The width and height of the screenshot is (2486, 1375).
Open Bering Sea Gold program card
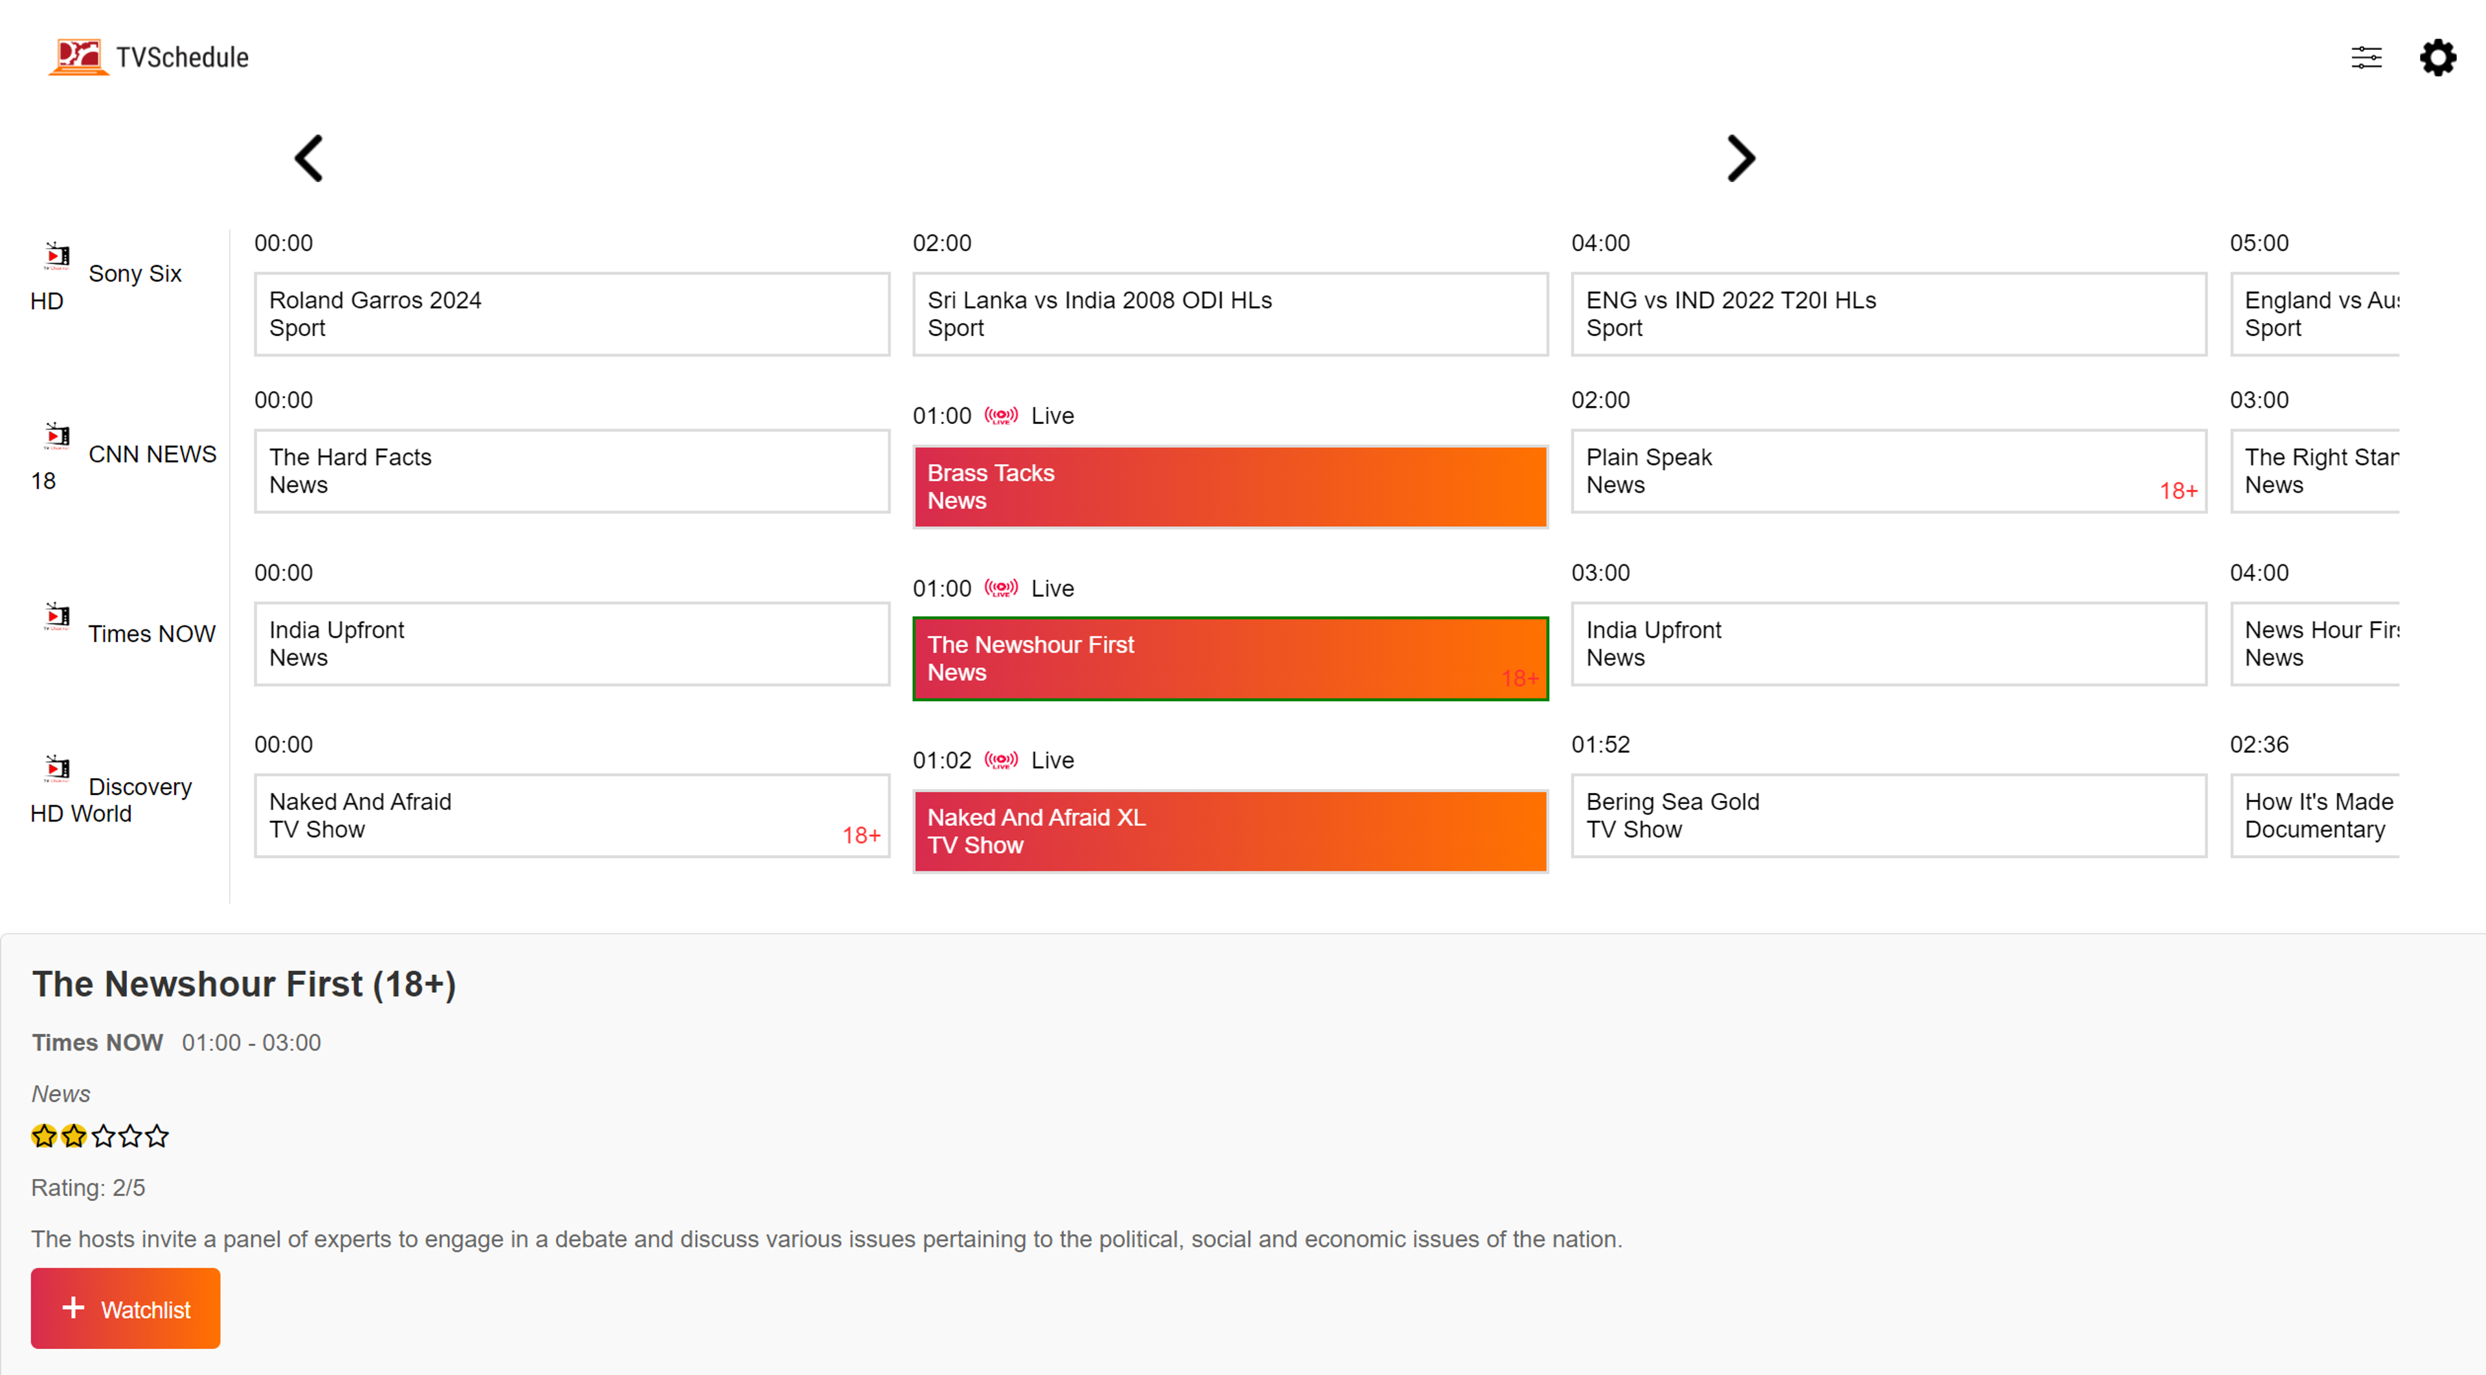tap(1888, 815)
